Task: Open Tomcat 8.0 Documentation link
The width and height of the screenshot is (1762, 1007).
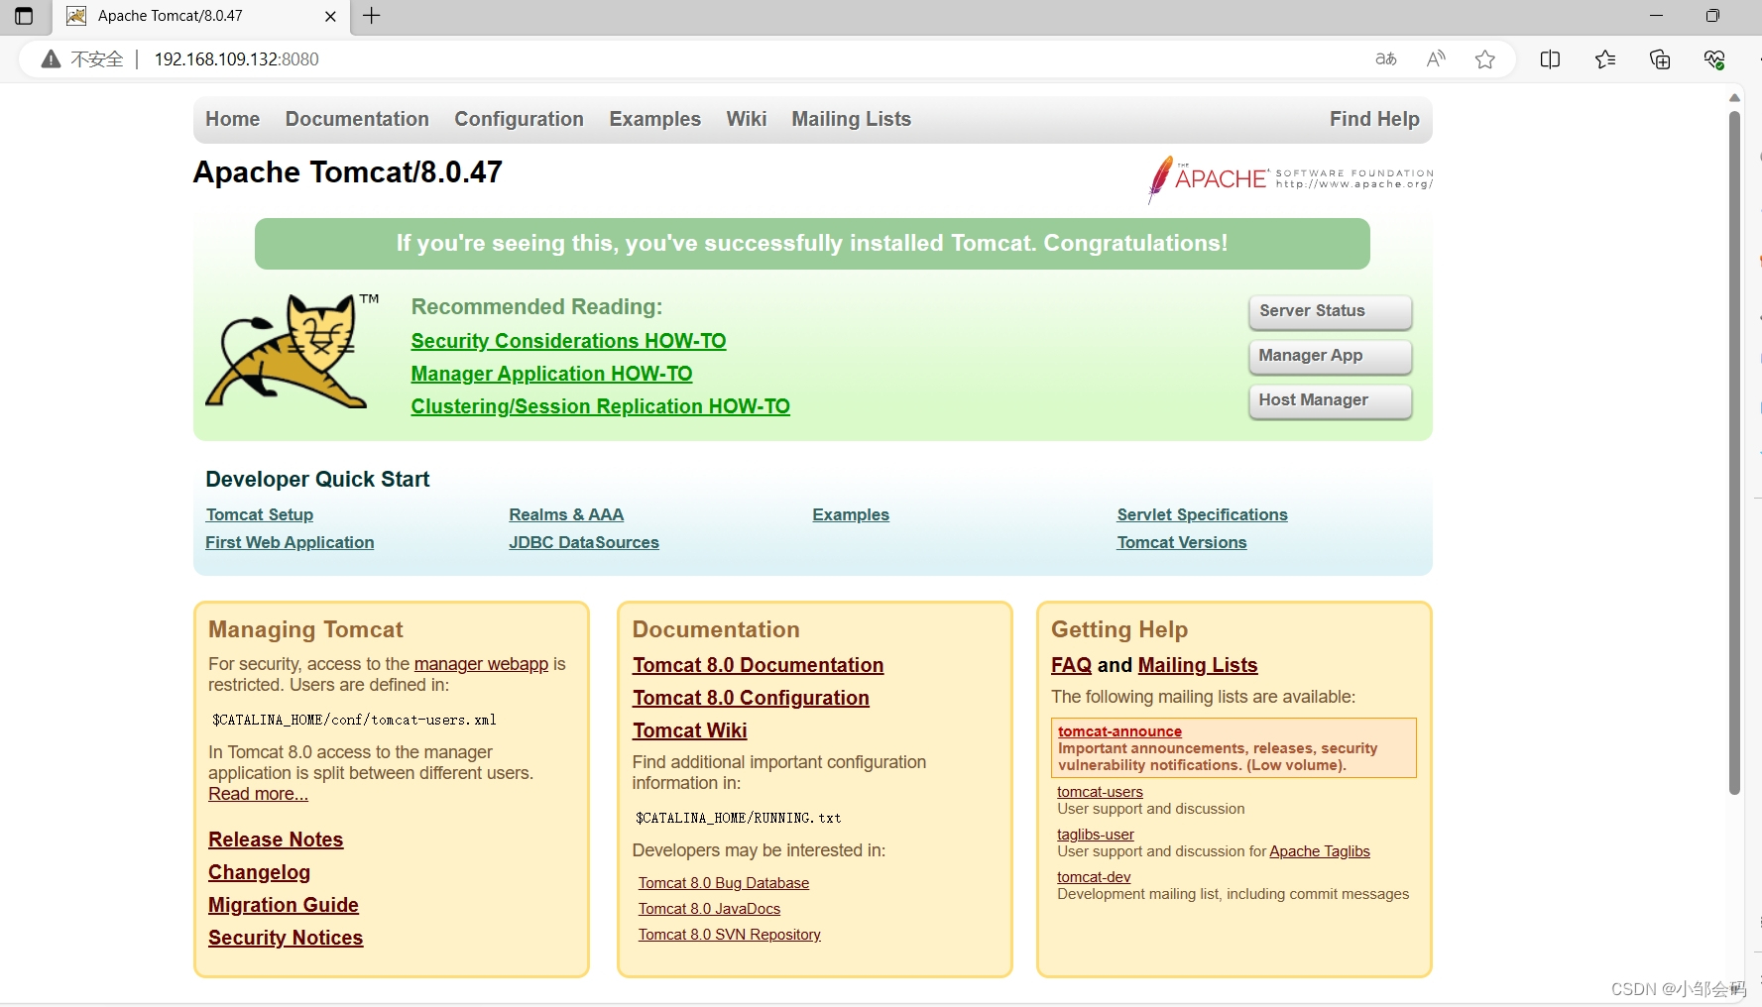Action: 759,665
